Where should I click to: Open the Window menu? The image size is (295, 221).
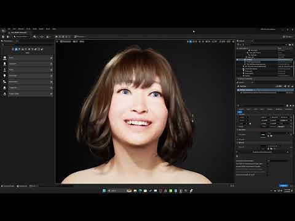point(21,29)
